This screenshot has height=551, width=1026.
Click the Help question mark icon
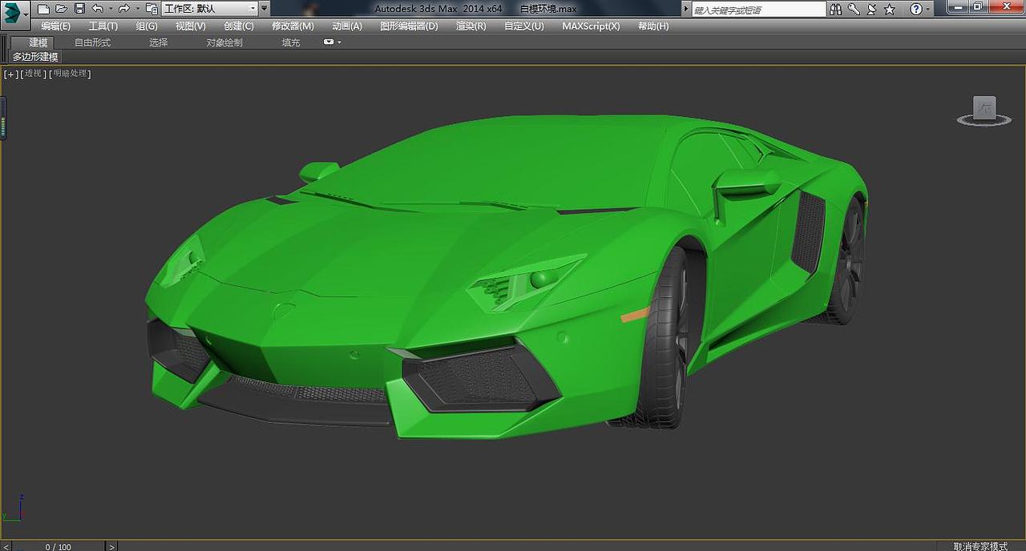coord(916,10)
